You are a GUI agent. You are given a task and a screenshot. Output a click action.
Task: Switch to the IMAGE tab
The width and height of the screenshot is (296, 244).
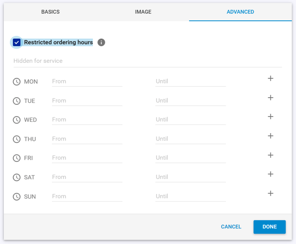143,12
